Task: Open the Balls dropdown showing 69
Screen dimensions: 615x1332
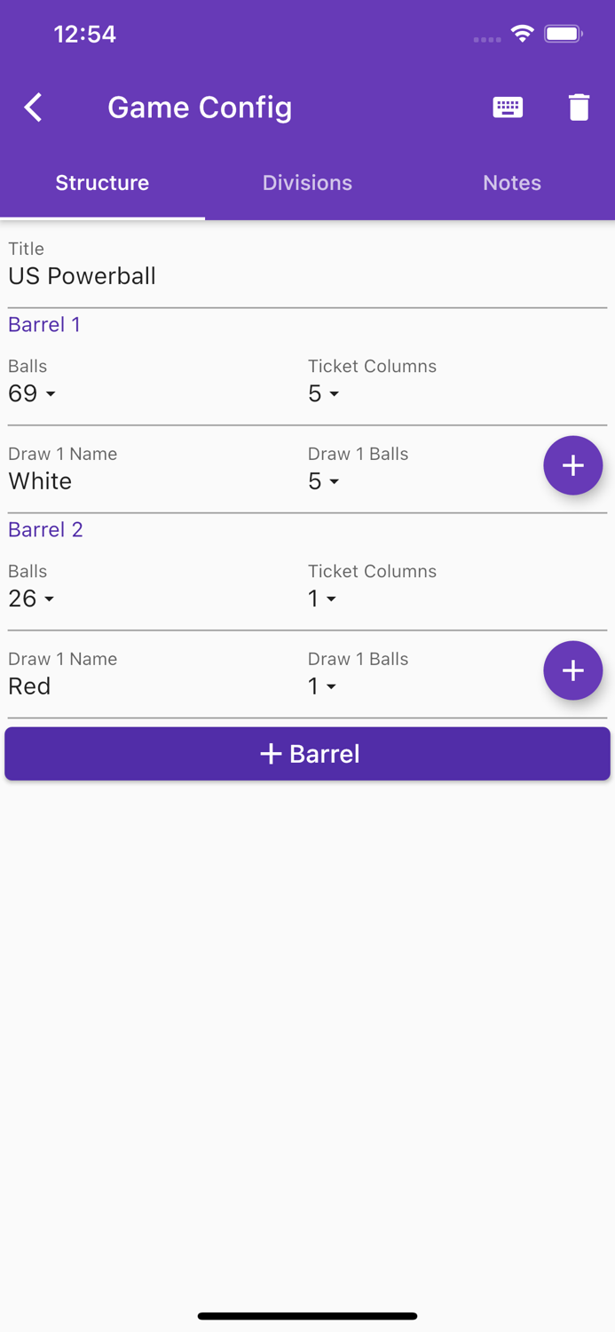Action: click(30, 393)
